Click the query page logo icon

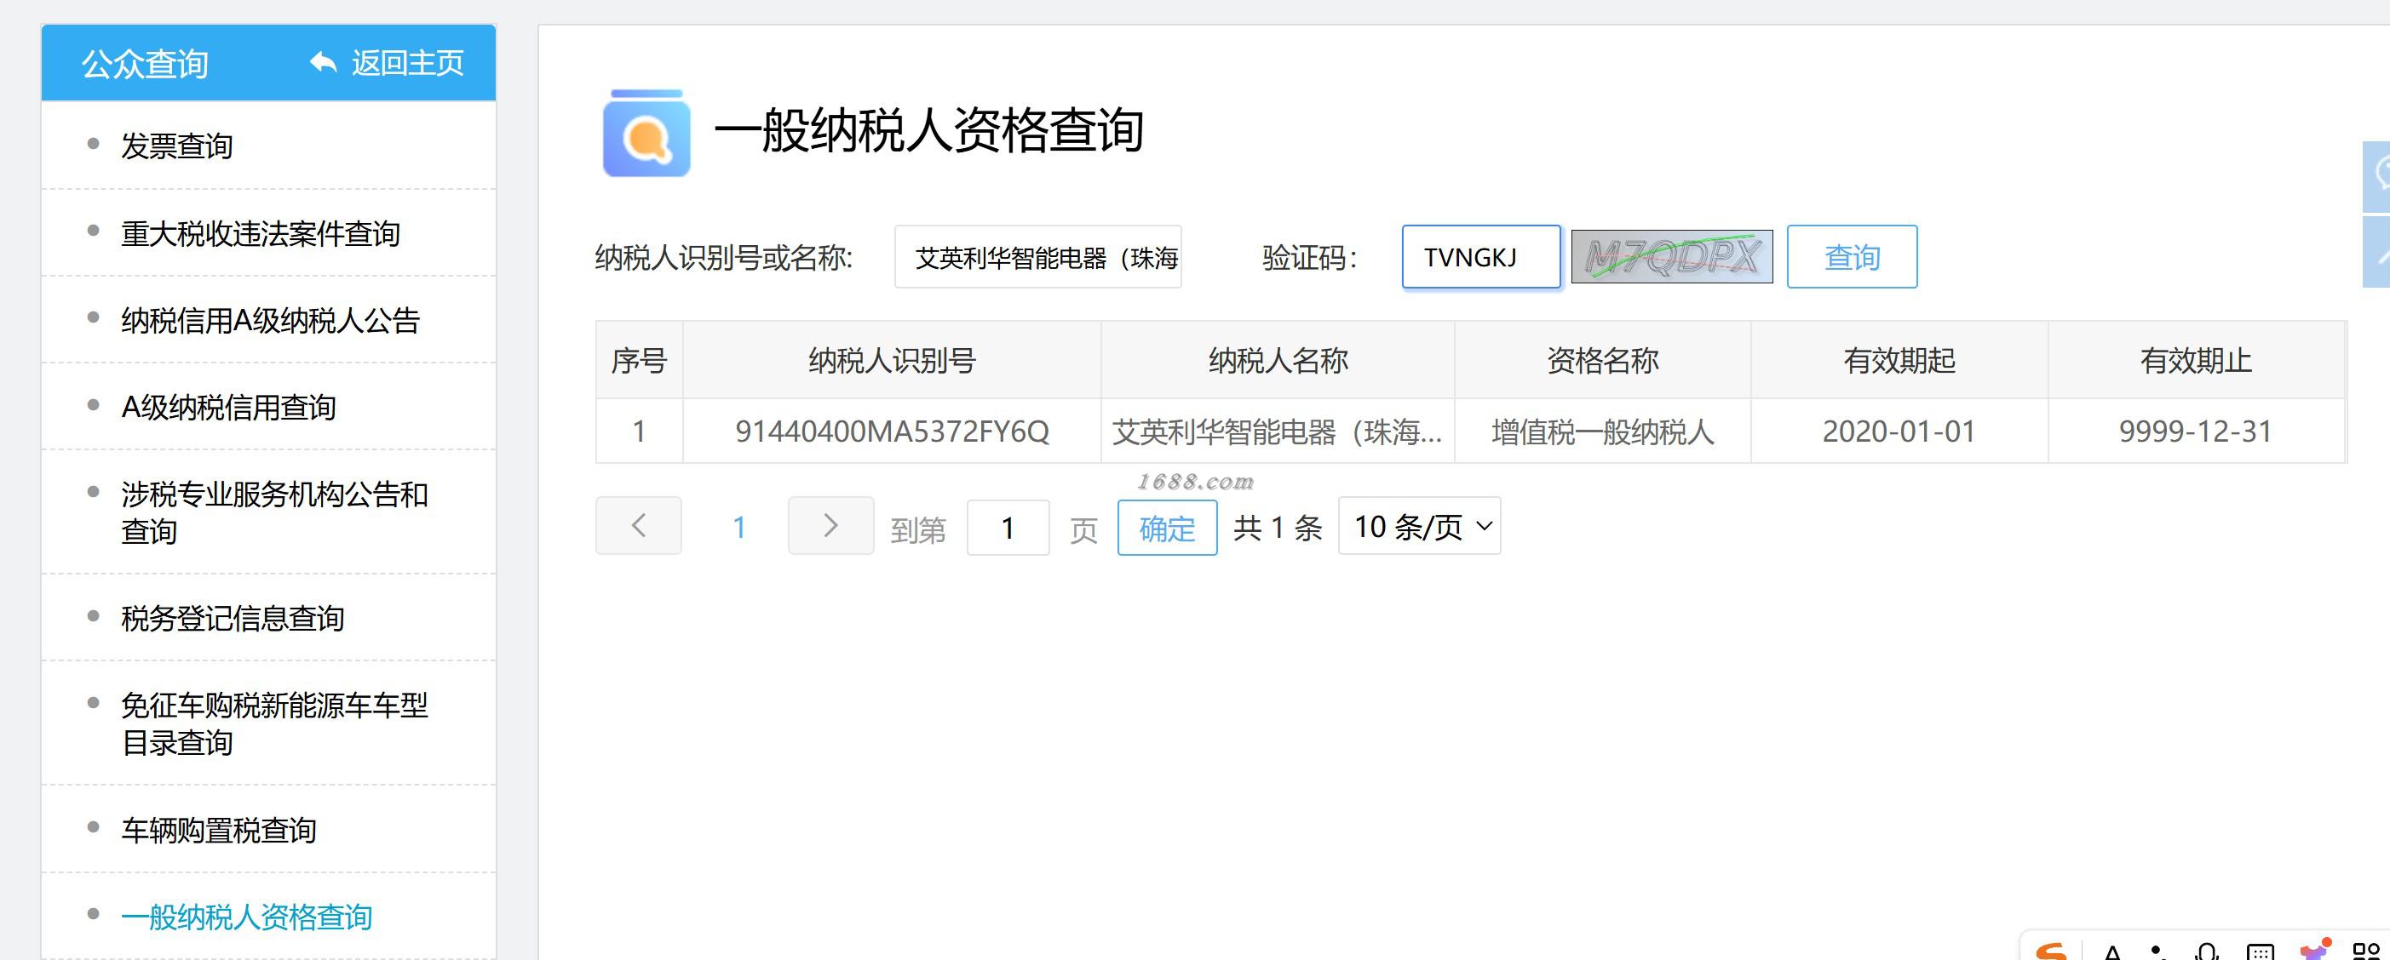tap(646, 134)
